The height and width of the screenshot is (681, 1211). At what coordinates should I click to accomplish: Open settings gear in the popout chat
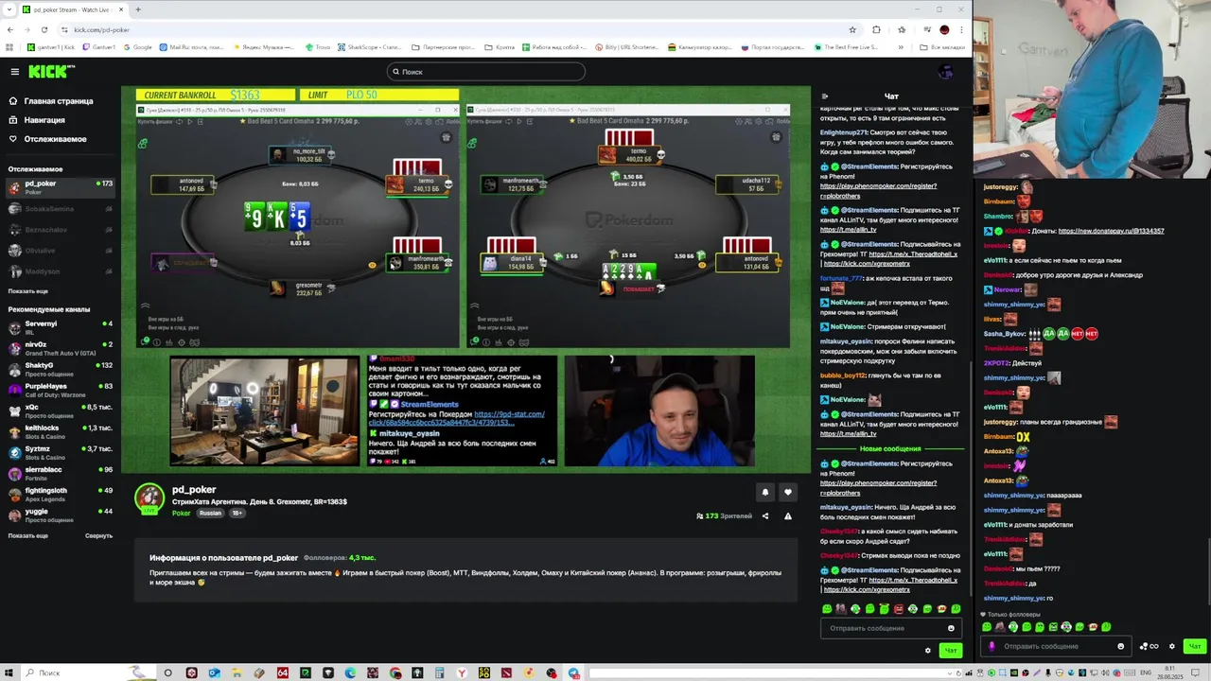click(1172, 647)
